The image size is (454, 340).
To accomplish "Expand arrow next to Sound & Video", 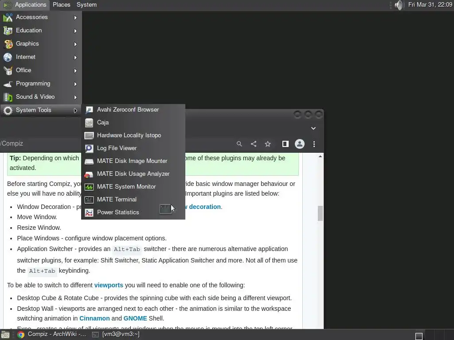I will 75,97.
